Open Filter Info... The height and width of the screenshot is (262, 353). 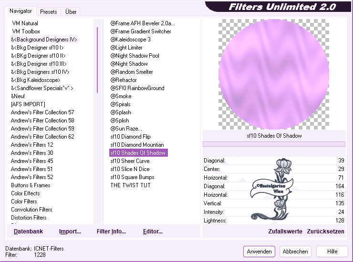111,232
